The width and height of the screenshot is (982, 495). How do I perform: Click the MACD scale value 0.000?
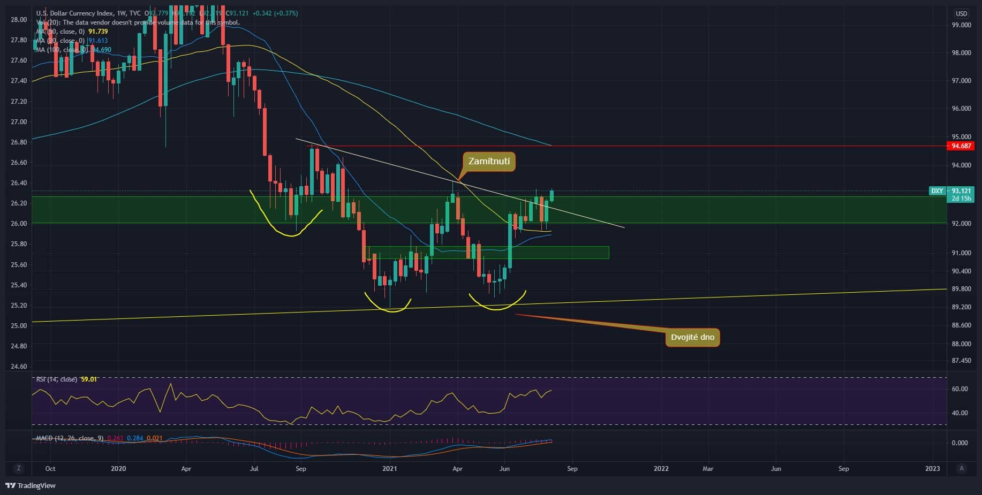point(961,443)
